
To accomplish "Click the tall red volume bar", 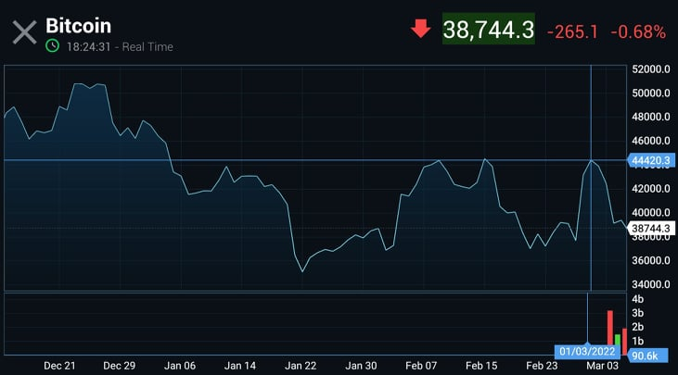I will 610,328.
